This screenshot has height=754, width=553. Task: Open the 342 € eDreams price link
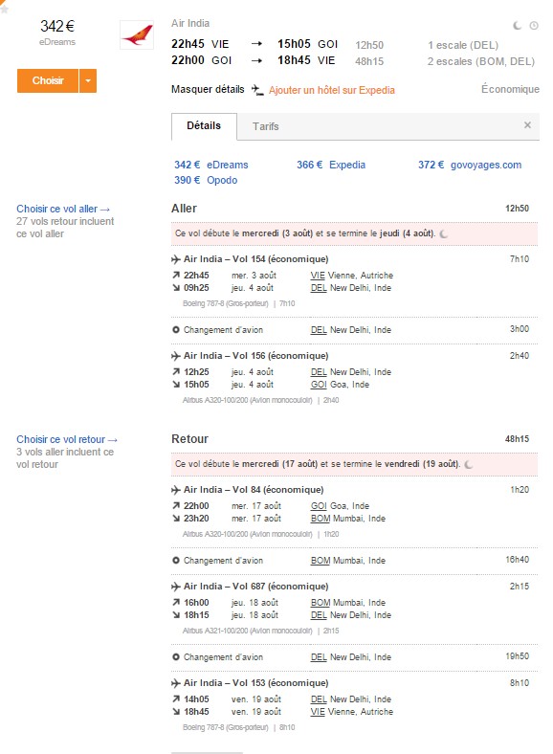[x=211, y=165]
